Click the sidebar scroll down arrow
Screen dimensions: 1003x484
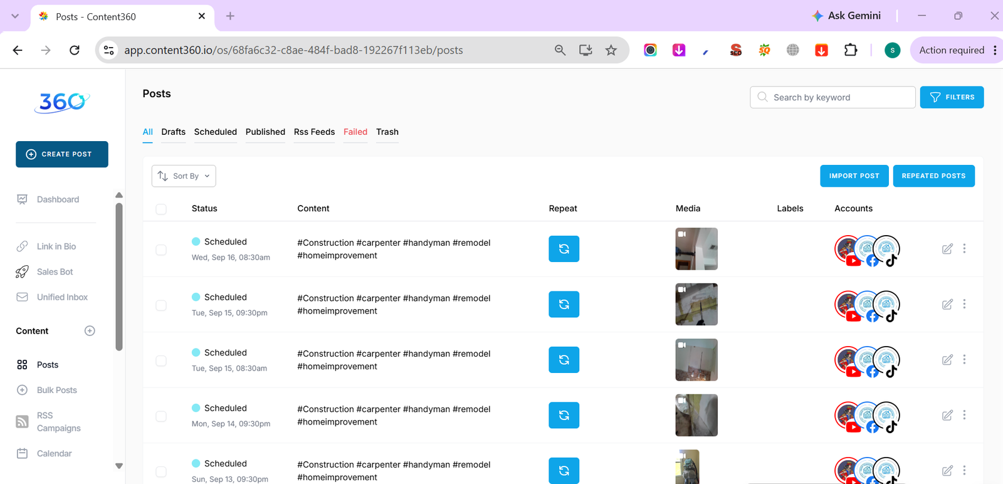(x=119, y=466)
